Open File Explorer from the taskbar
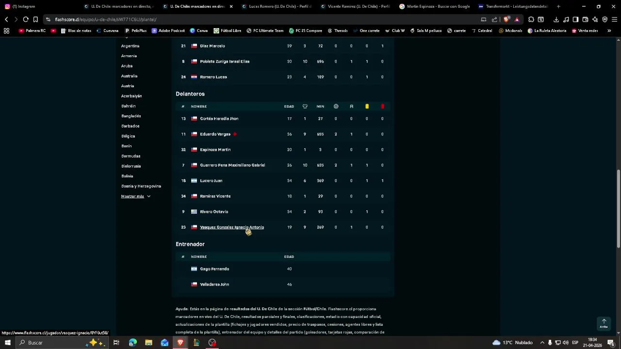The height and width of the screenshot is (349, 621). [148, 343]
